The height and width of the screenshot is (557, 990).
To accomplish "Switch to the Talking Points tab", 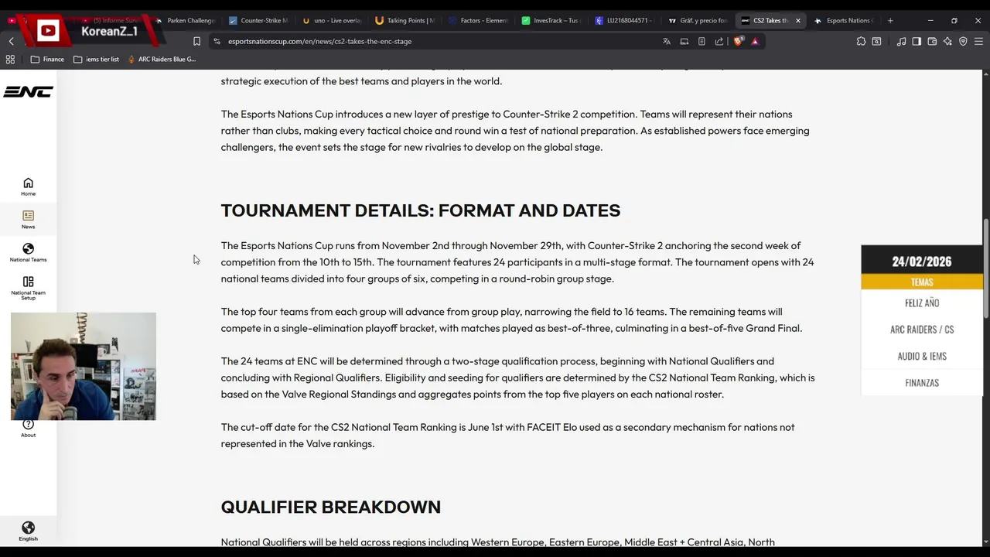I will point(404,20).
